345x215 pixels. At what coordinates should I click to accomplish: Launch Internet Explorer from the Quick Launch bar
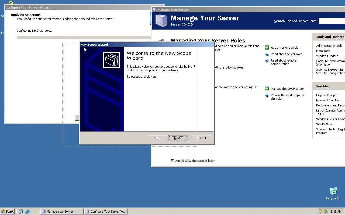(27, 212)
